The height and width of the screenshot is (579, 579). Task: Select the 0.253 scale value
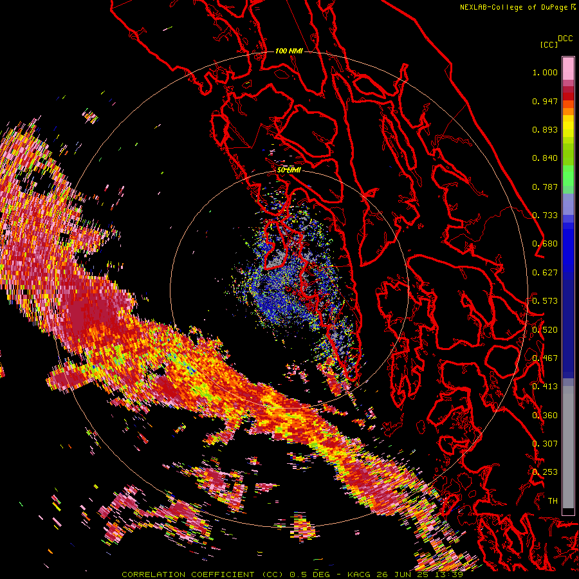click(x=545, y=472)
